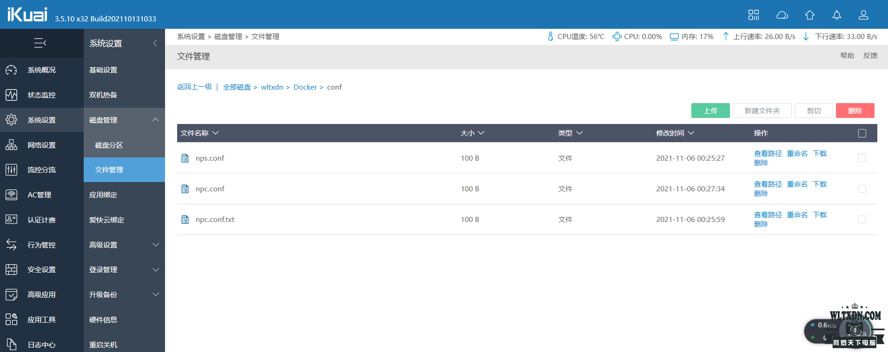Click the nps.conf file icon
The width and height of the screenshot is (888, 352).
pyautogui.click(x=185, y=158)
